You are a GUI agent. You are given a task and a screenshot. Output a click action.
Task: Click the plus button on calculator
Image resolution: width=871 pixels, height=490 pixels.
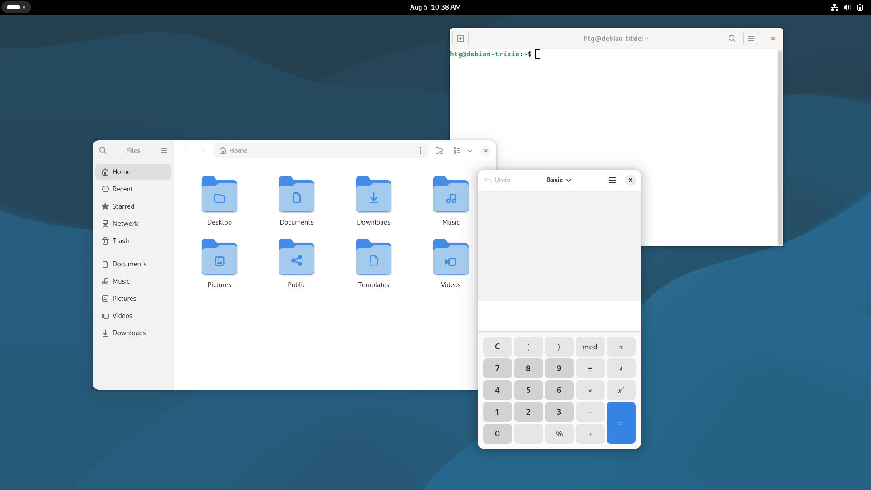(590, 434)
